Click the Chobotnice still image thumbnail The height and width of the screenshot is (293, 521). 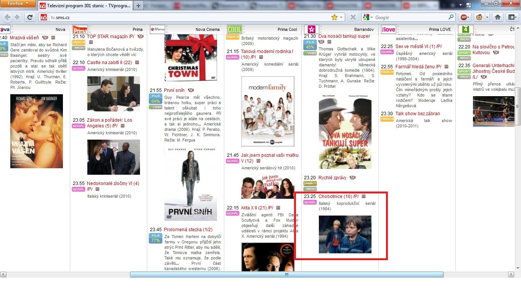point(345,234)
